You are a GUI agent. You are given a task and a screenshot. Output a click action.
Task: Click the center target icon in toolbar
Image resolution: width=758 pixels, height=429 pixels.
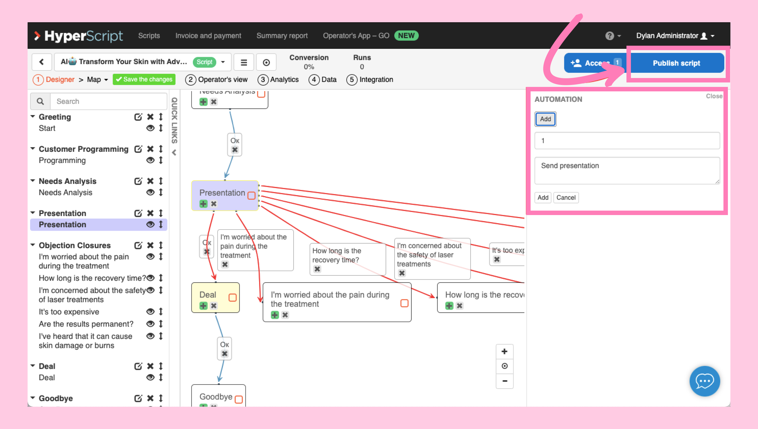pos(266,62)
